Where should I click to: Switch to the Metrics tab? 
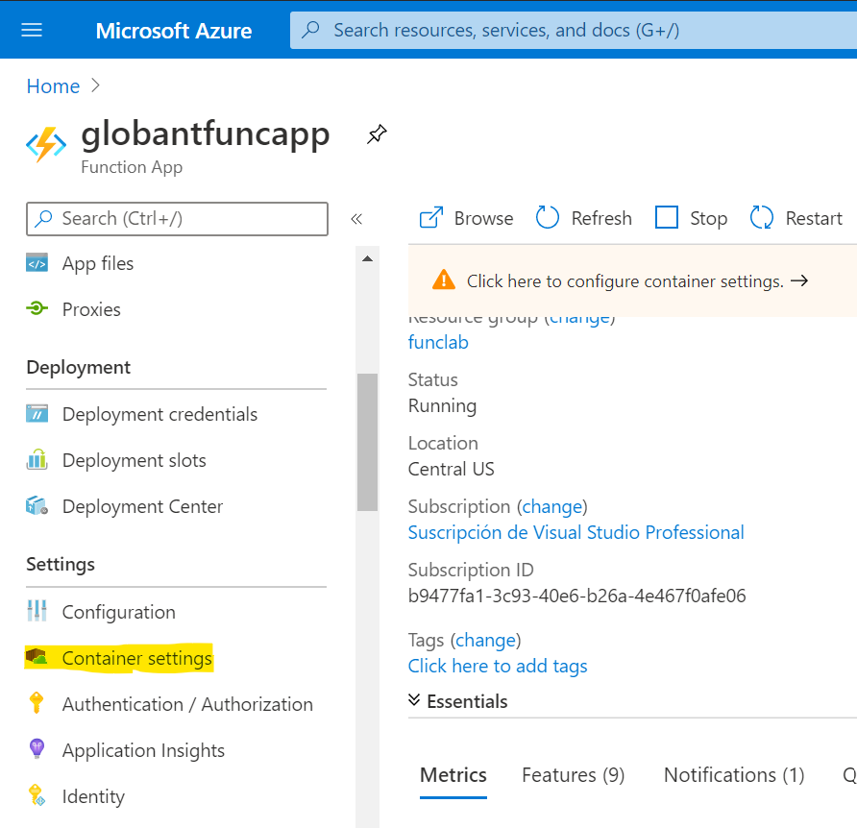453,775
